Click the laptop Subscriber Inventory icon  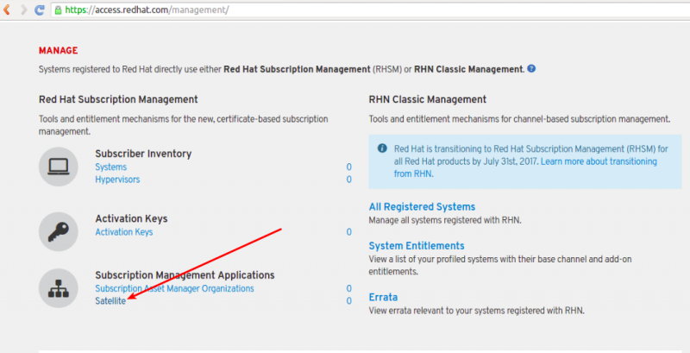point(59,167)
